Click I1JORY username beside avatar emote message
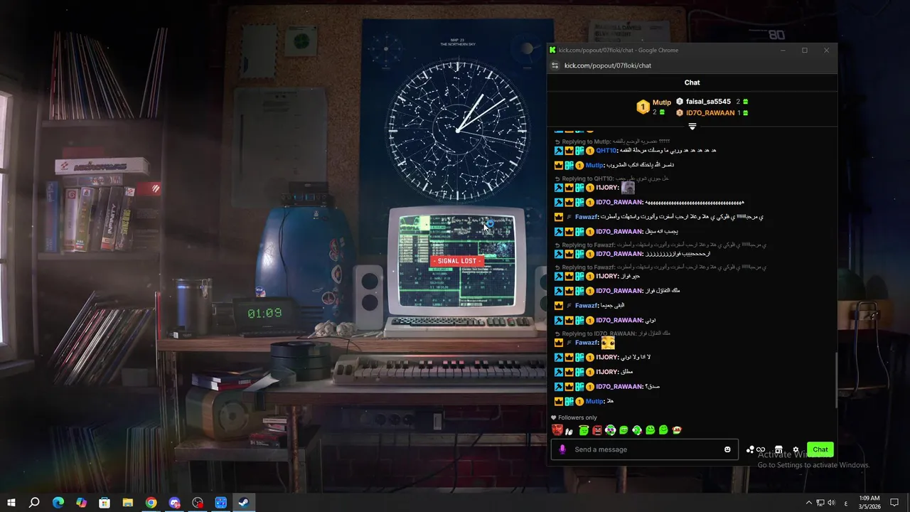Screen dimensions: 910x512 [606, 188]
